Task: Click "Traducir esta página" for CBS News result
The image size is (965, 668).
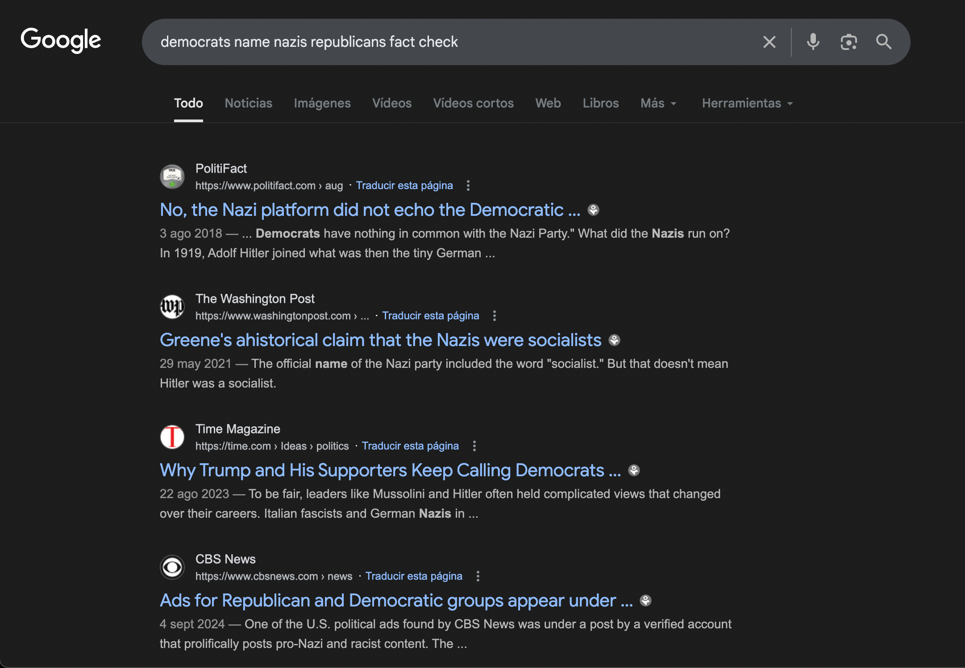Action: tap(414, 576)
